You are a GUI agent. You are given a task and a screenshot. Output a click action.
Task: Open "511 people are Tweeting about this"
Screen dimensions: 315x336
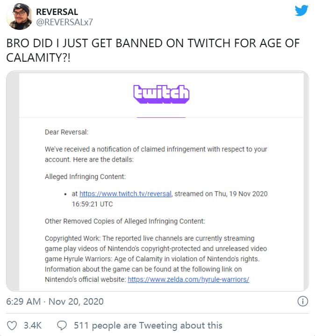tap(148, 325)
